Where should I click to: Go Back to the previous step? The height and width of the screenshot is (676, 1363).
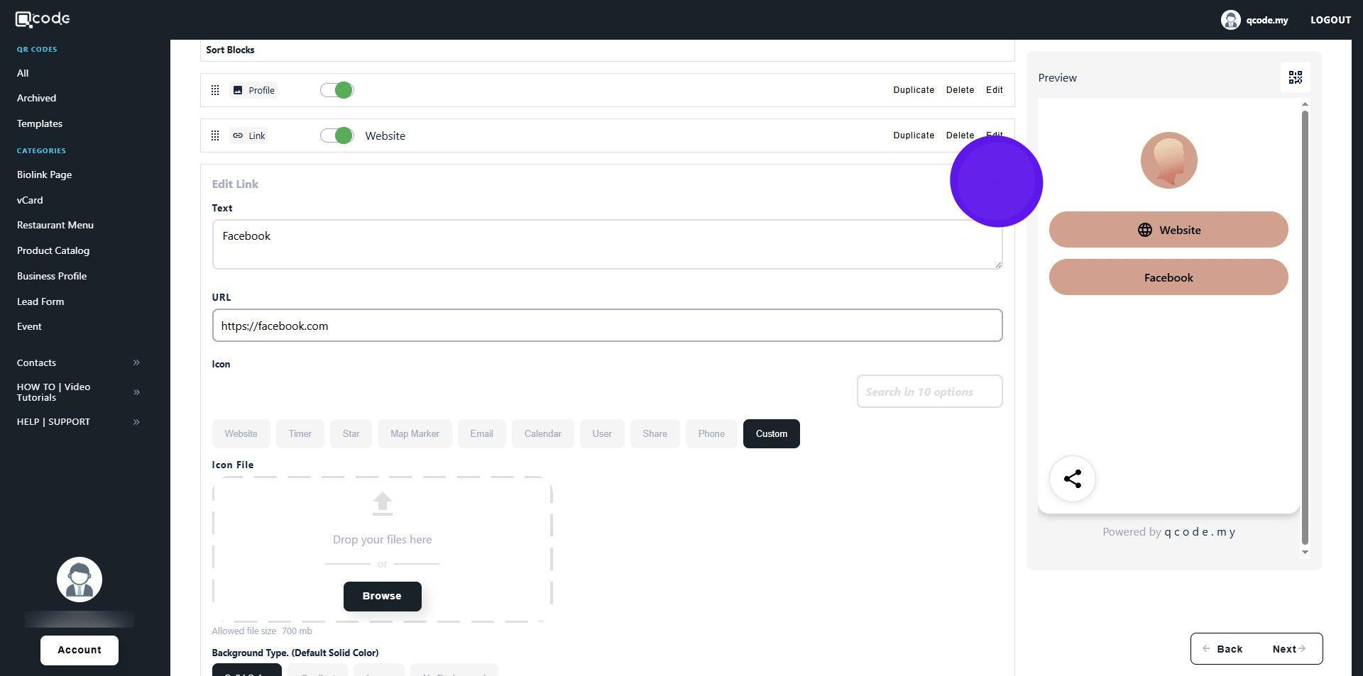pos(1223,649)
